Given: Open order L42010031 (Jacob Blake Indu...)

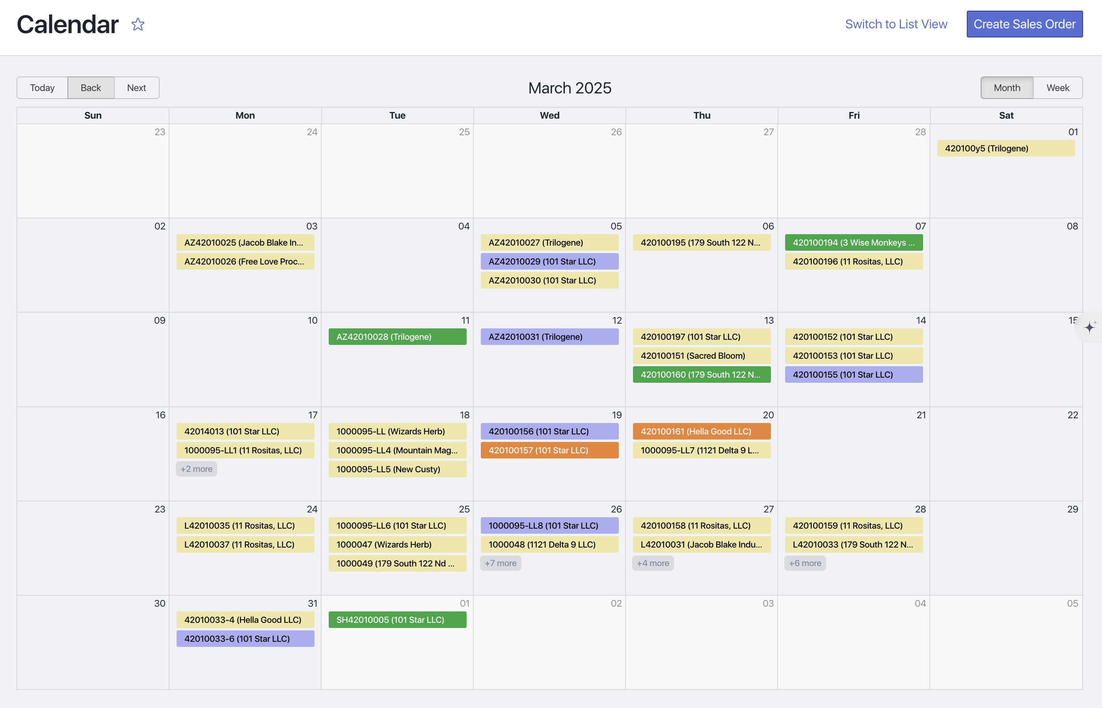Looking at the screenshot, I should 702,544.
